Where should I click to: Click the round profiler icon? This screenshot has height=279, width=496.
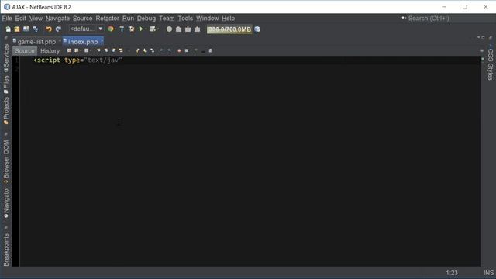[169, 29]
